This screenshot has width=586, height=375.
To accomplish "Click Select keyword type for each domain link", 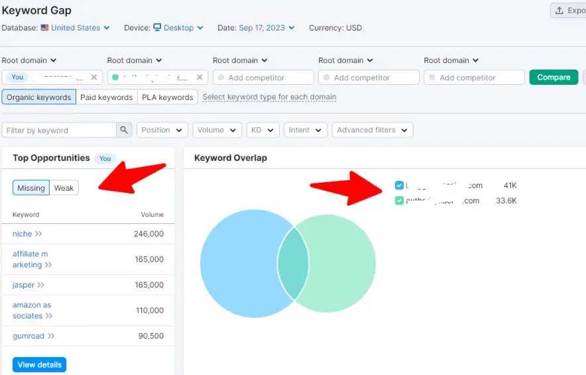I will [269, 97].
